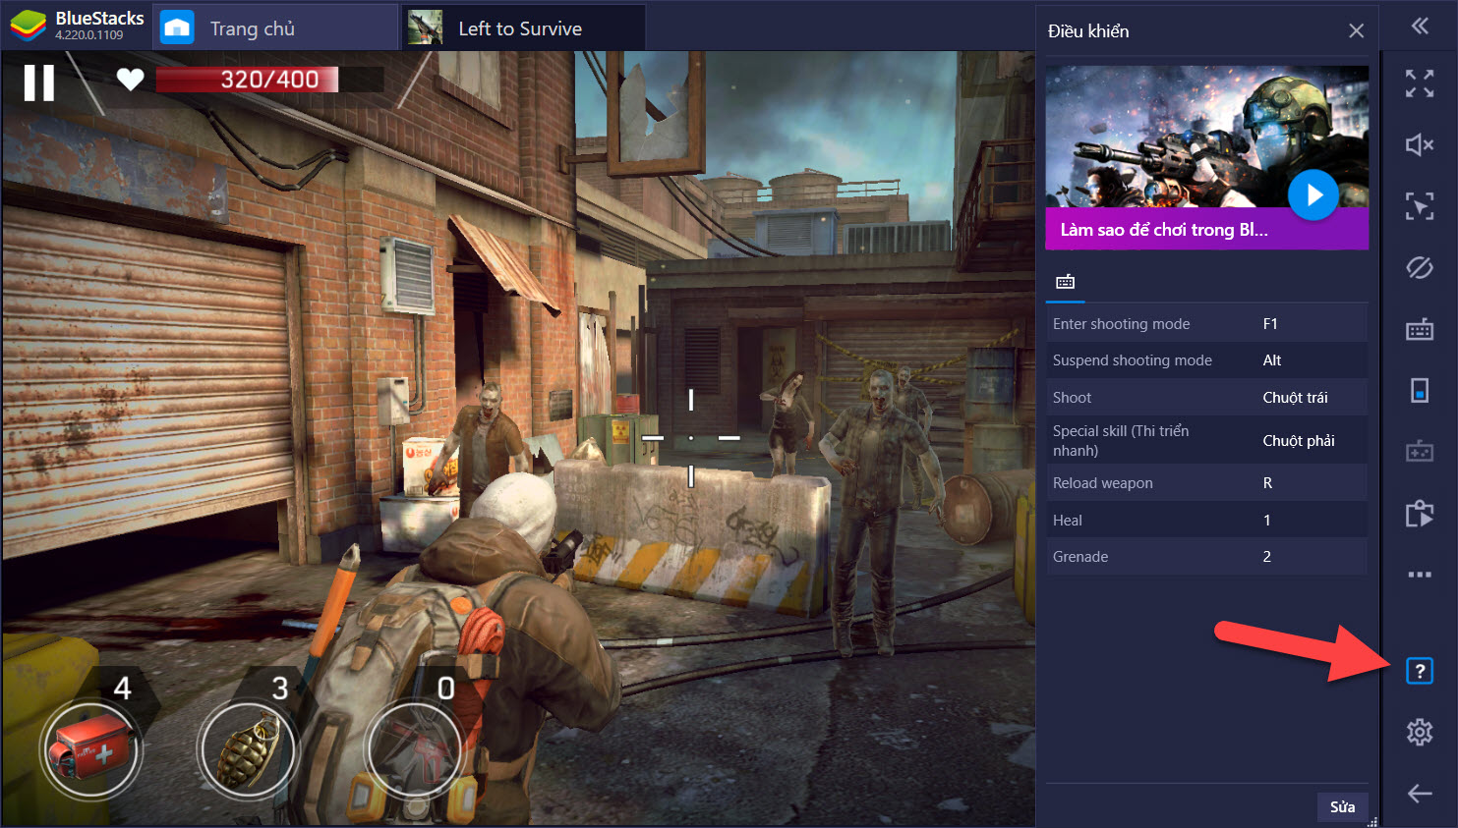Click the F1 key binding
1458x828 pixels.
tap(1270, 324)
